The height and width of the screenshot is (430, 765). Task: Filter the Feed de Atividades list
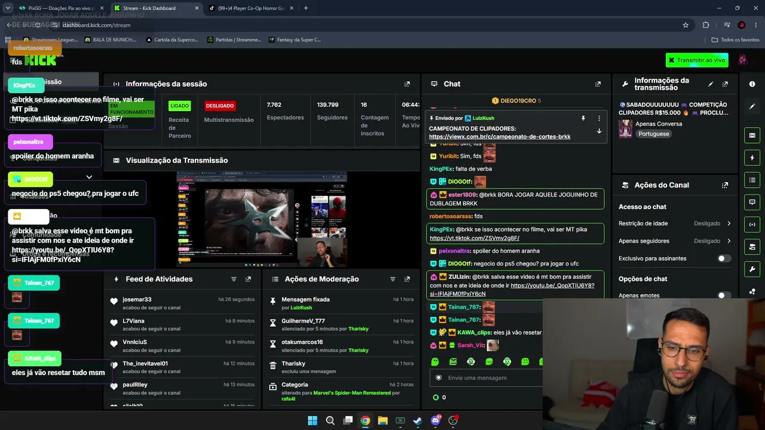(234, 279)
